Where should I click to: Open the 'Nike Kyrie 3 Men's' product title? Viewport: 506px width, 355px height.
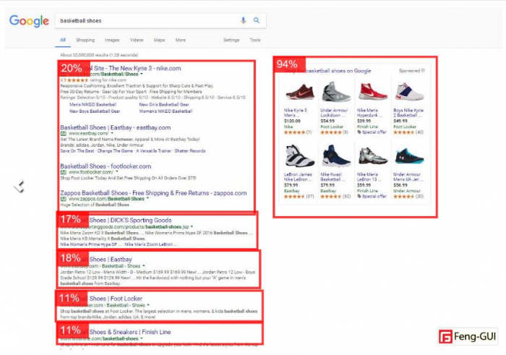pos(295,113)
